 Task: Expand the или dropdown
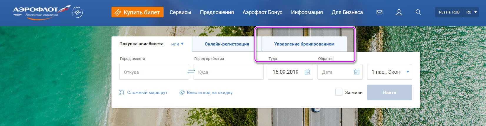[177, 44]
